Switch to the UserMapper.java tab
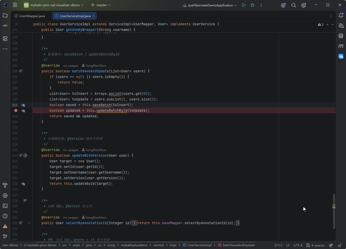346x249 pixels. (x=29, y=16)
